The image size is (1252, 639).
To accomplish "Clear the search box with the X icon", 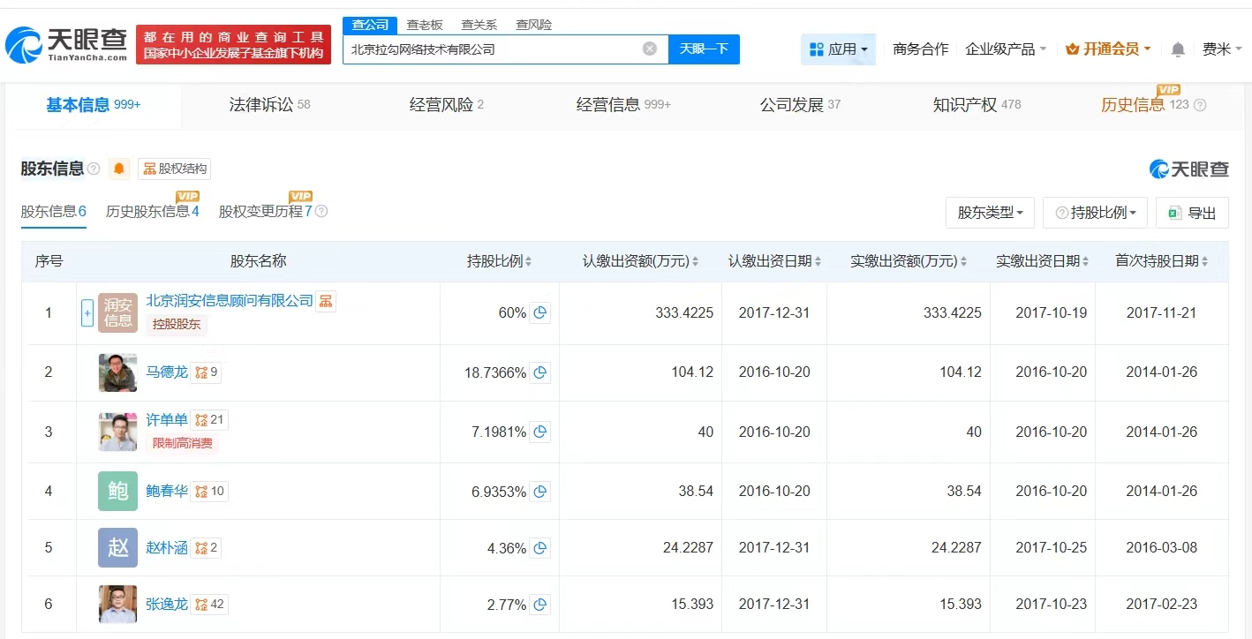I will [x=650, y=49].
